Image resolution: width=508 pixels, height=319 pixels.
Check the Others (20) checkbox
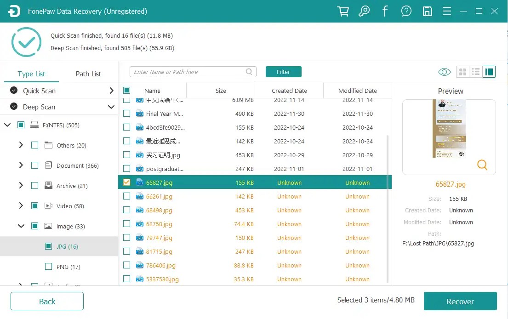pyautogui.click(x=34, y=145)
